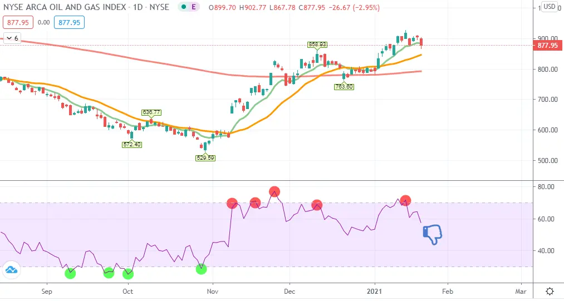This screenshot has width=564, height=301.
Task: Click the purple E data badge
Action: [194, 7]
